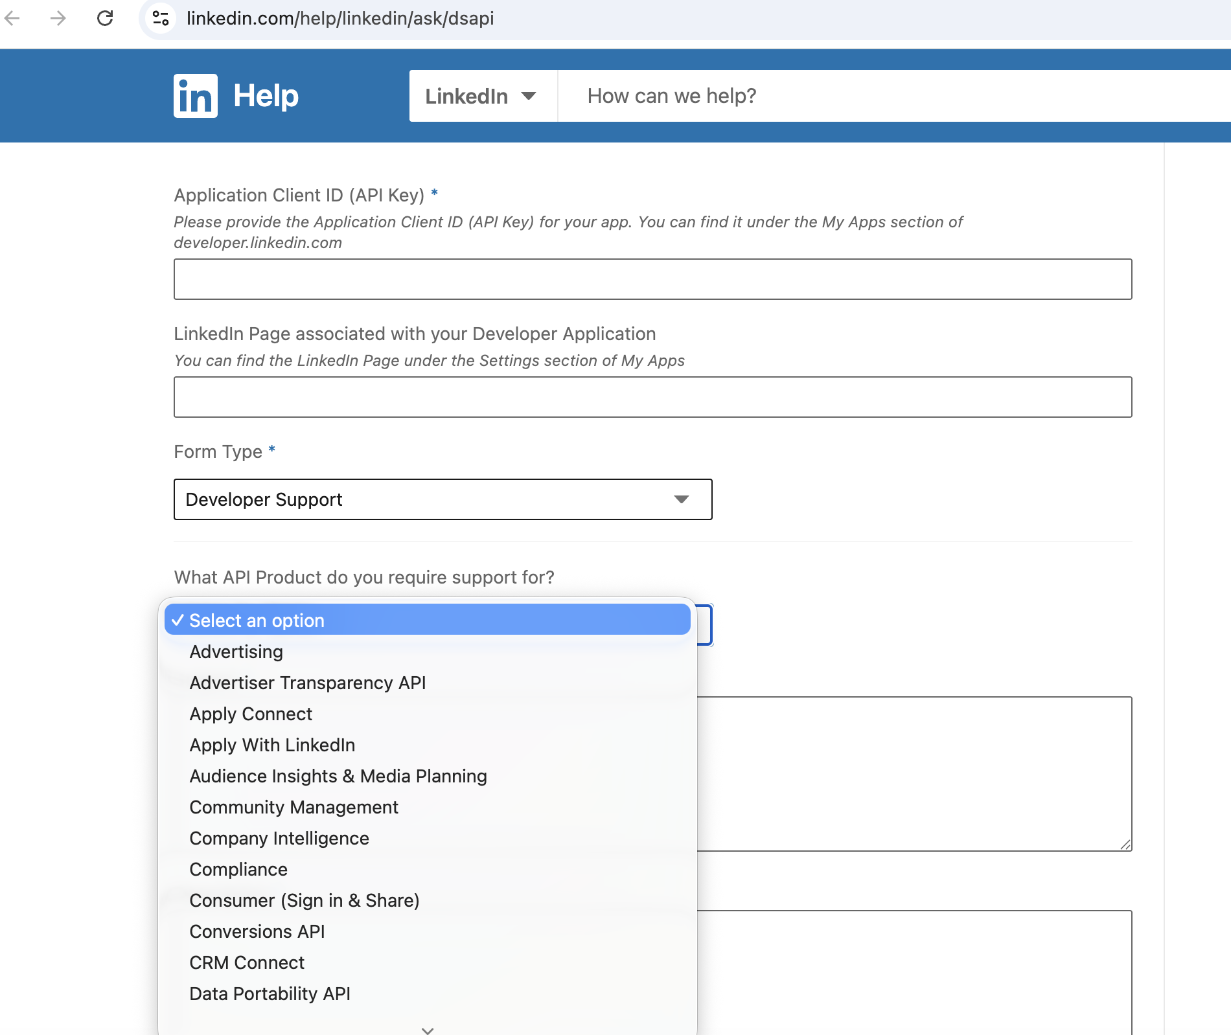The image size is (1231, 1035).
Task: Select Consumer (Sign in & Share) option
Action: (428, 900)
